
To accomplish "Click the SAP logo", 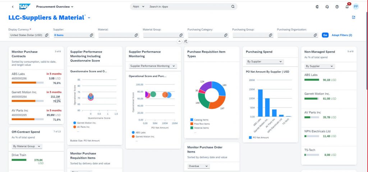I will click(x=25, y=6).
